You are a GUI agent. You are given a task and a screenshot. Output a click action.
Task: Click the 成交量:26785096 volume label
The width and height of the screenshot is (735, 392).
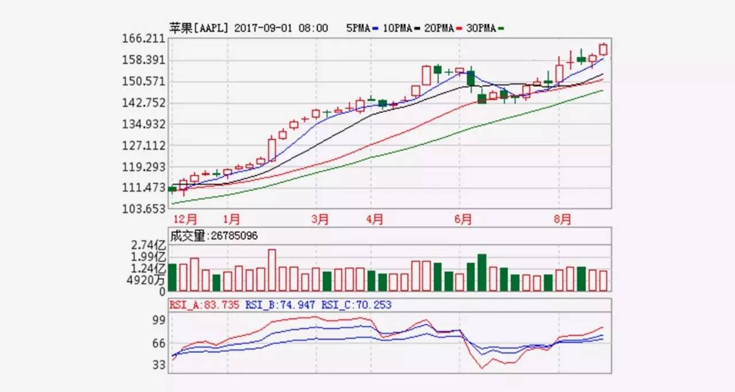[x=212, y=235]
